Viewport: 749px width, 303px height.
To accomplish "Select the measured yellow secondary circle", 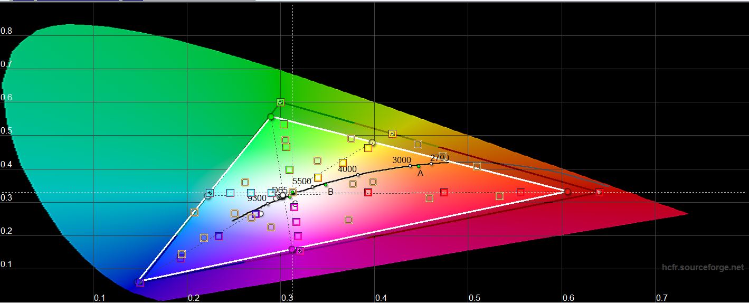I will pos(372,143).
